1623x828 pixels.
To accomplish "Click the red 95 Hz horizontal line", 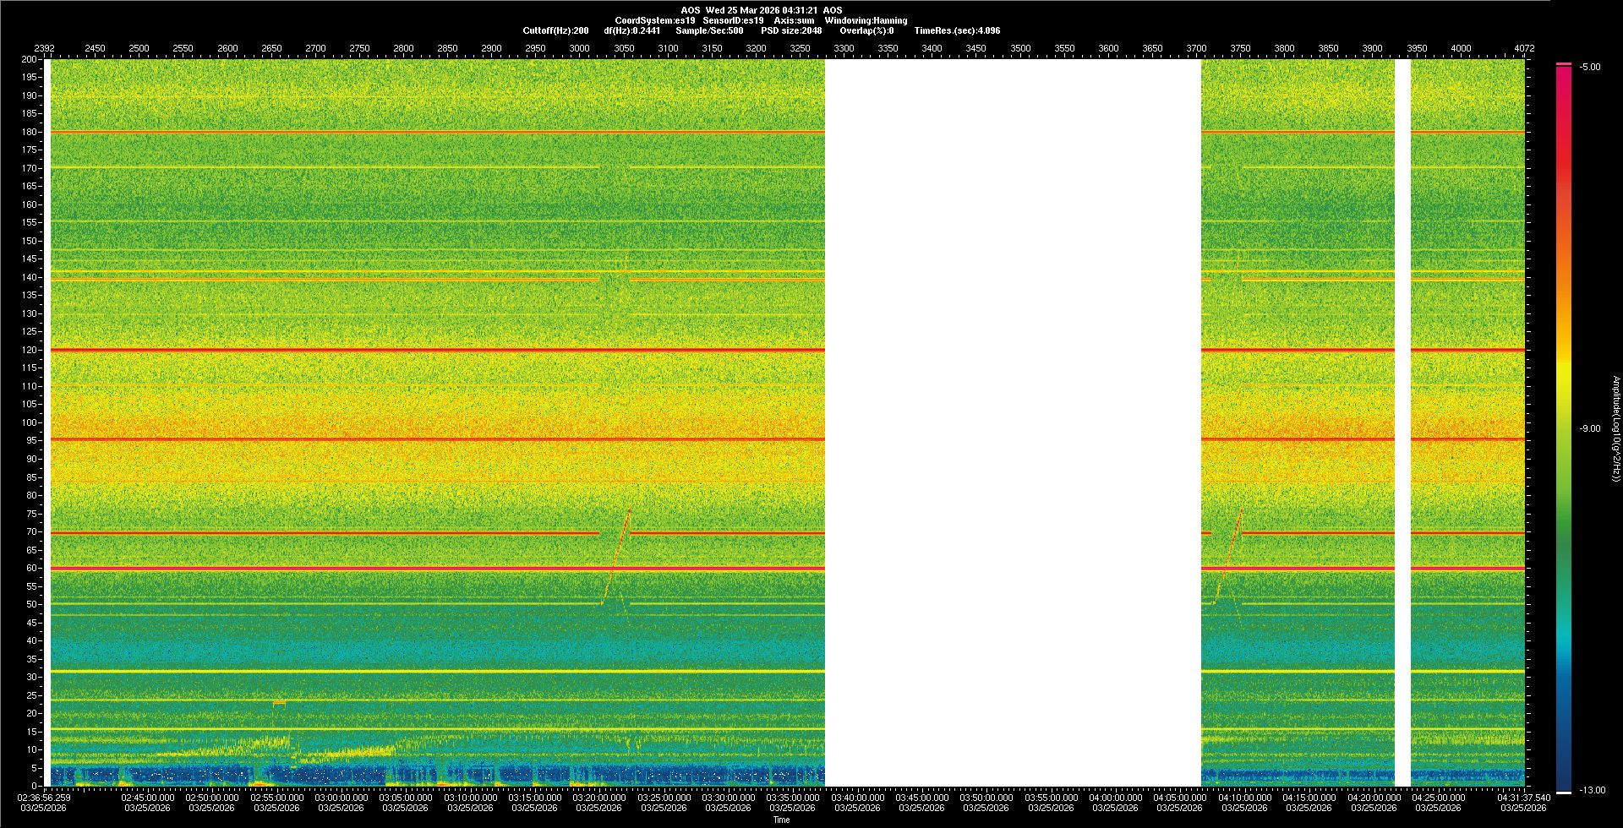I will 423,439.
